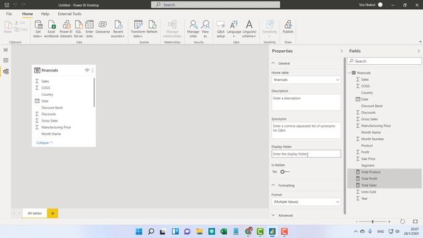Viewport: 423px width, 238px height.
Task: Save the file from the title bar
Action: [x=7, y=5]
